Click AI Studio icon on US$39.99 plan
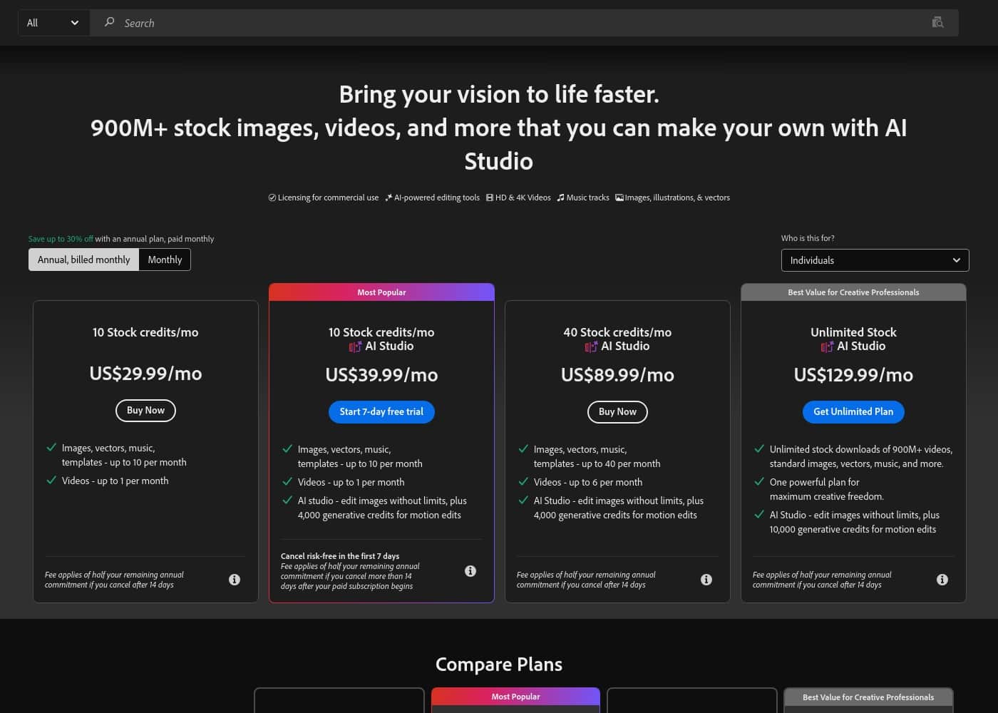The image size is (998, 713). click(355, 347)
